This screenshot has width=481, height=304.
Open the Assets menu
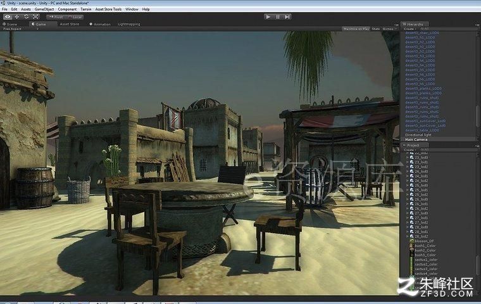(x=26, y=9)
